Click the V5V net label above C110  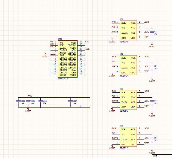30,96
